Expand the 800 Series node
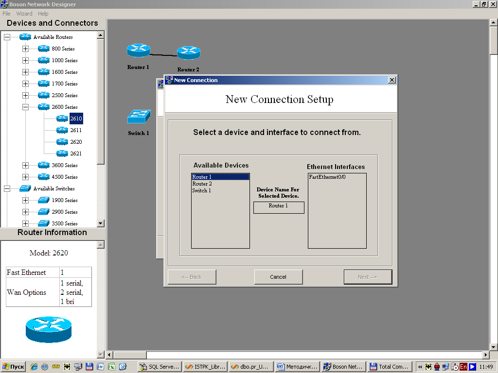Viewport: 498px width, 373px height. [25, 49]
